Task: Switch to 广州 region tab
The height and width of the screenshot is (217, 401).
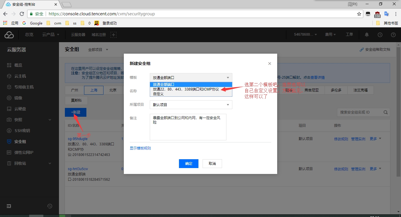Action: click(x=74, y=90)
